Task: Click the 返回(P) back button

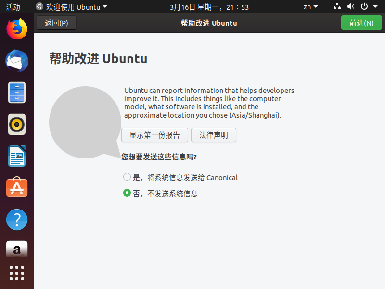Action: point(56,23)
